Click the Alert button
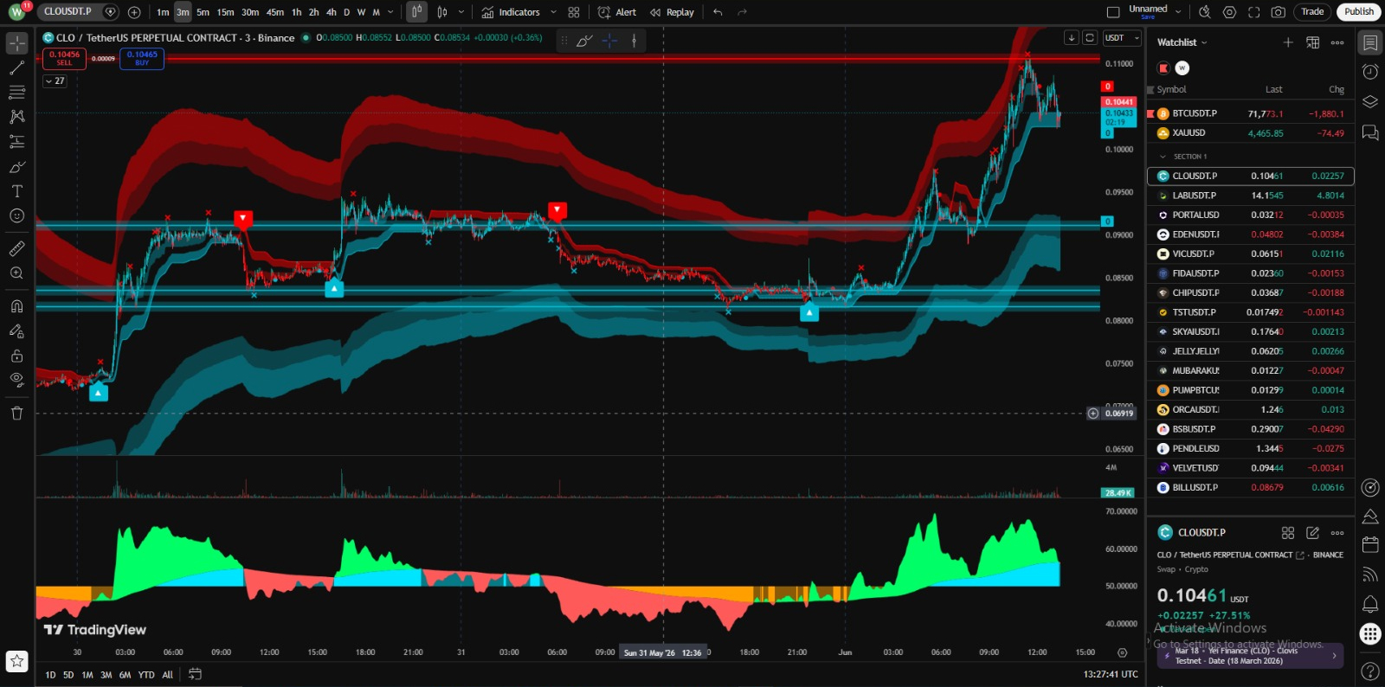This screenshot has height=687, width=1385. [617, 12]
